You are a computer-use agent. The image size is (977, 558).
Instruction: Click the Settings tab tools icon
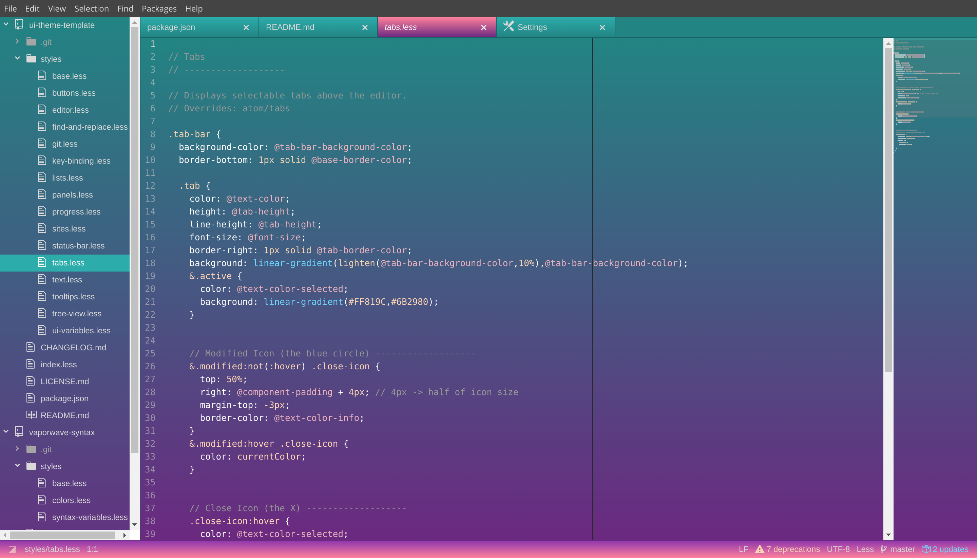pyautogui.click(x=508, y=26)
